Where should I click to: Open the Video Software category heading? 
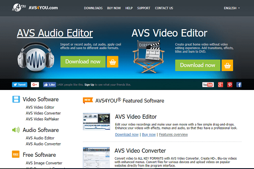[x=41, y=99]
